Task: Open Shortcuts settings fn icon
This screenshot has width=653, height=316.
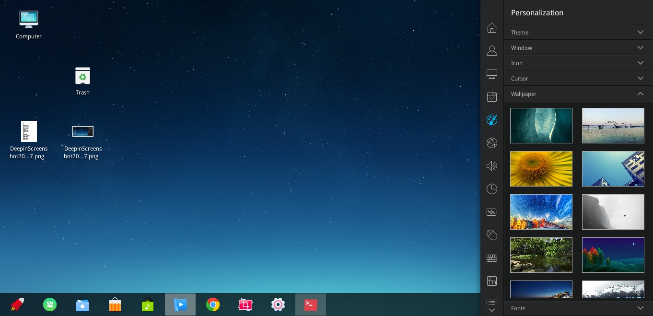Action: (x=491, y=281)
